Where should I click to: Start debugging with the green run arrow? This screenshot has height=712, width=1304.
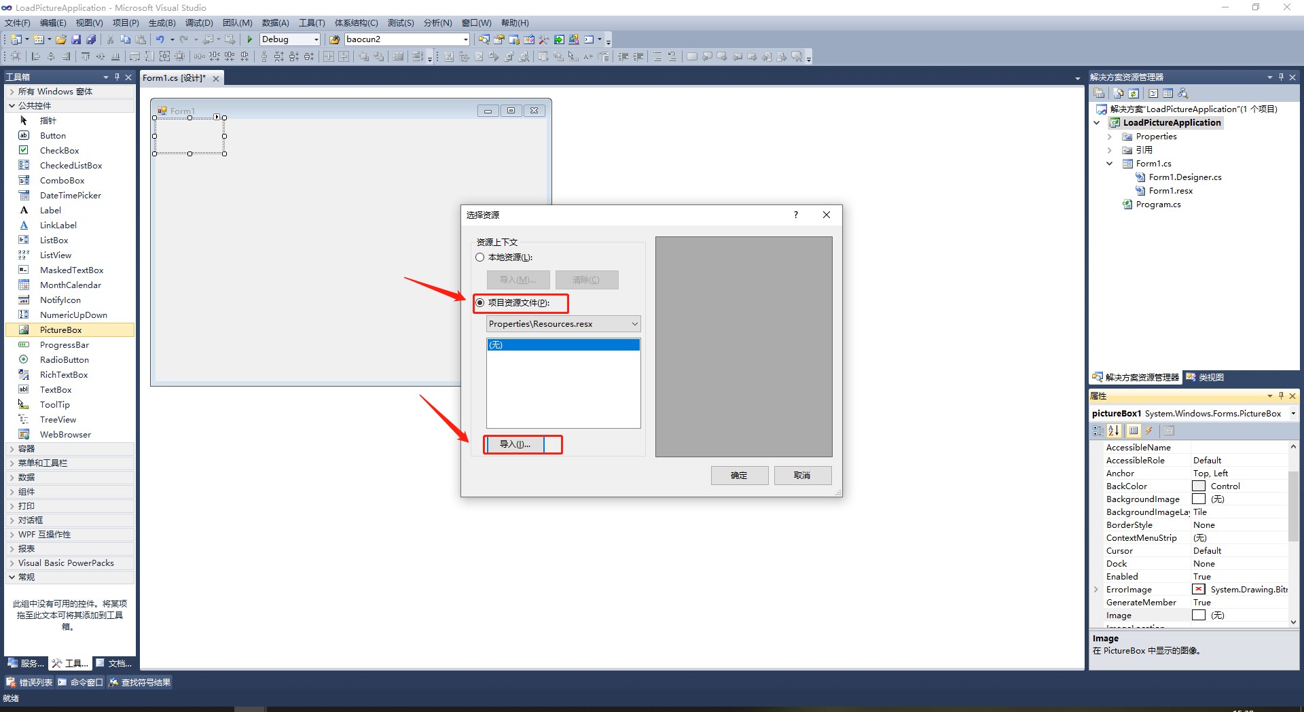pos(249,39)
